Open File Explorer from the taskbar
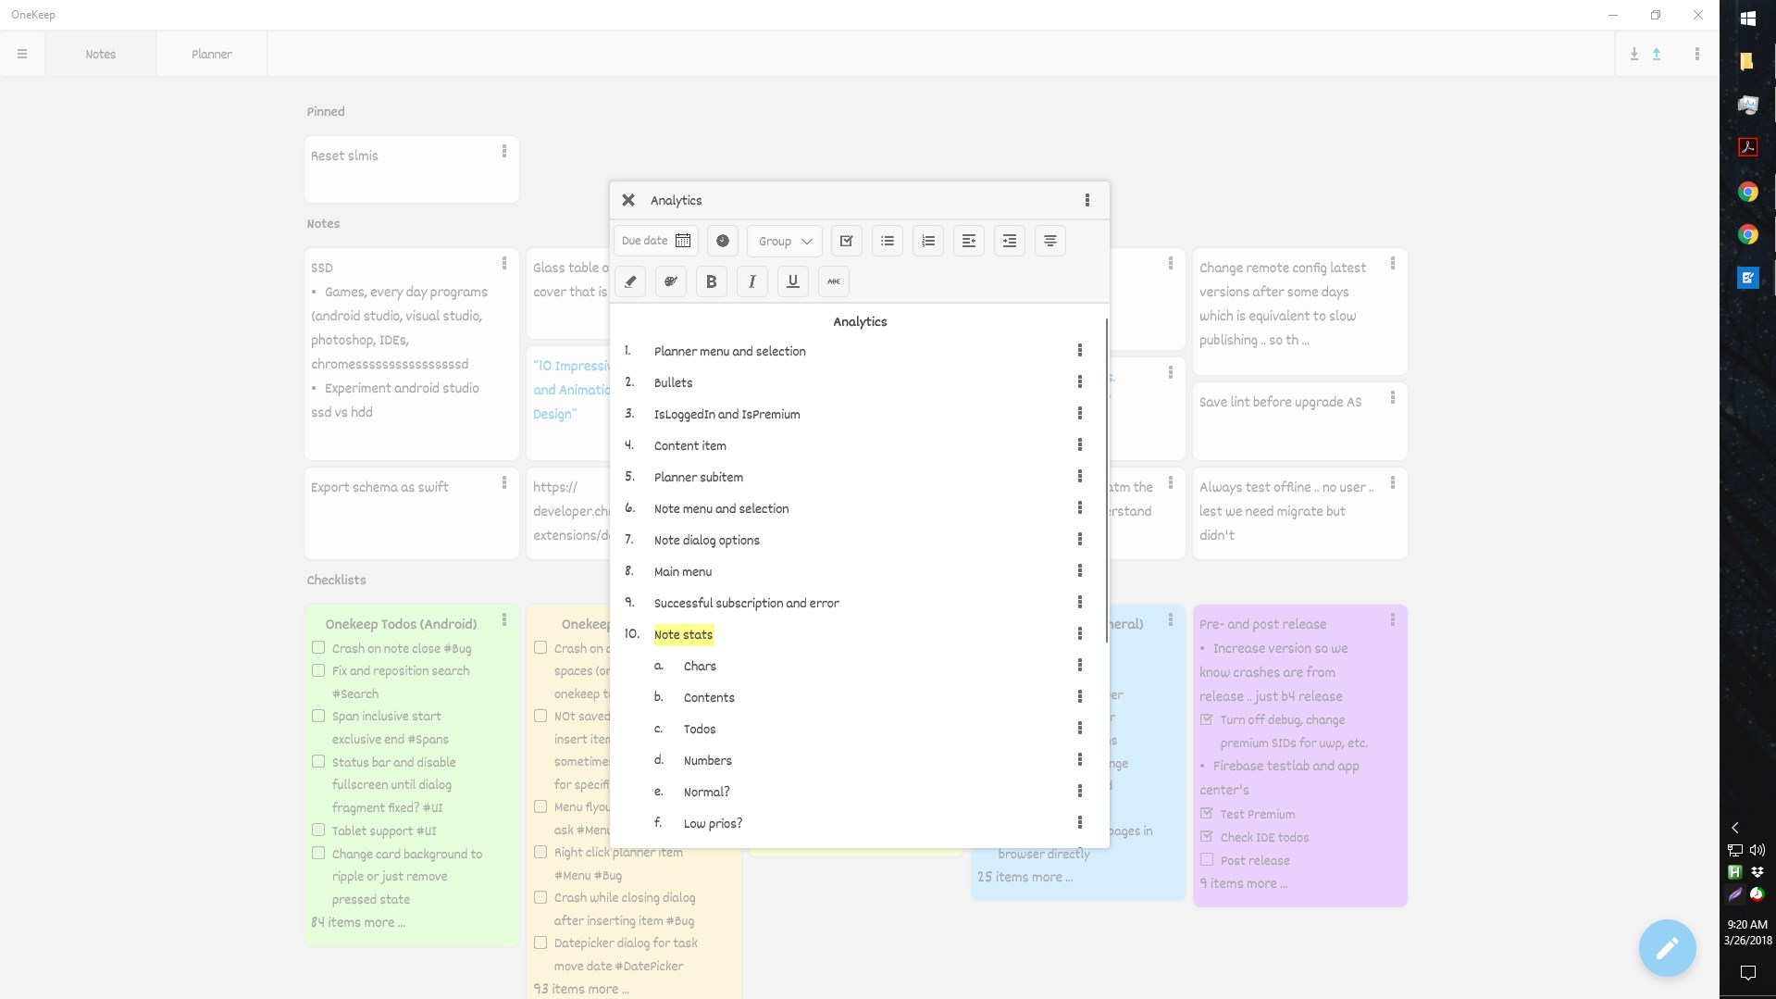This screenshot has width=1776, height=999. coord(1747,61)
